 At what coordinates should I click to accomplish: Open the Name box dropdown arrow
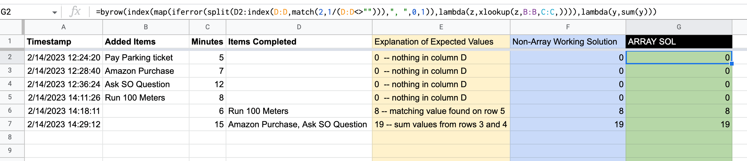(x=55, y=12)
